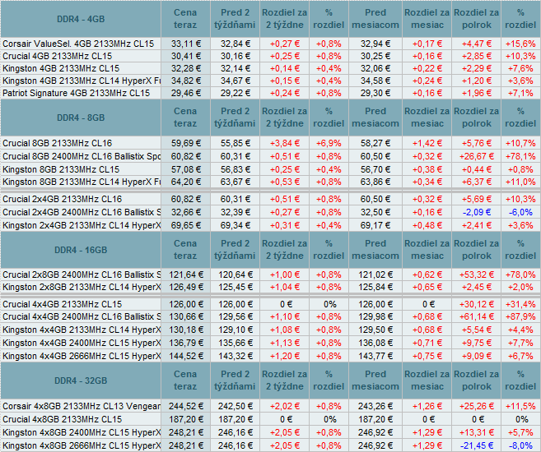Click percent value +87,9%
The height and width of the screenshot is (452, 541).
520,316
